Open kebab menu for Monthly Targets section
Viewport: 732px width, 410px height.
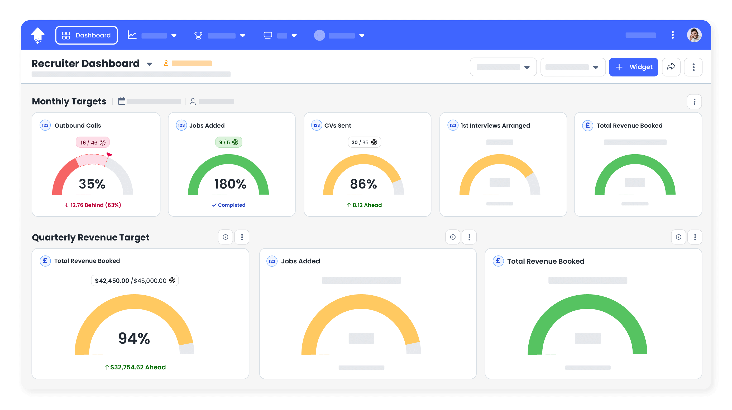[x=694, y=102]
